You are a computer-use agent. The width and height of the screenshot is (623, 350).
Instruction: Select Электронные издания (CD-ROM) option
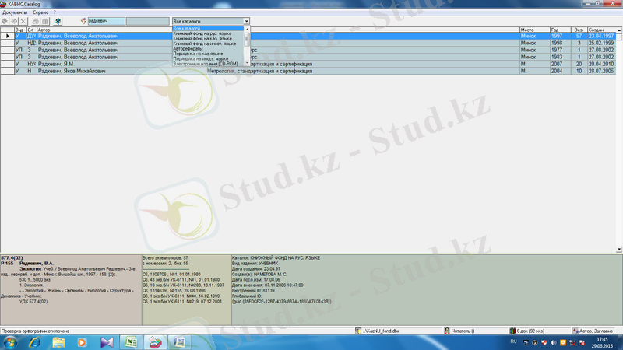[208, 64]
